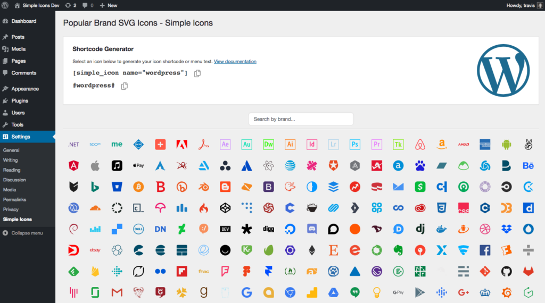Select the Dropbox brand icon

click(x=507, y=229)
